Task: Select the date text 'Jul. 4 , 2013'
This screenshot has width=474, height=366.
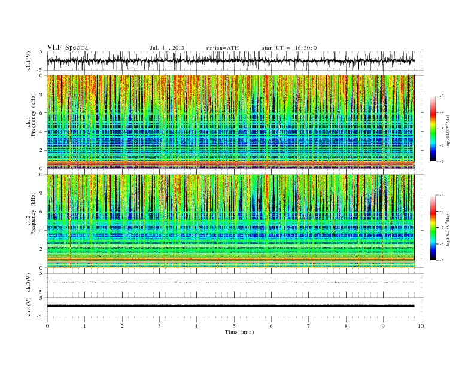Action: click(167, 48)
